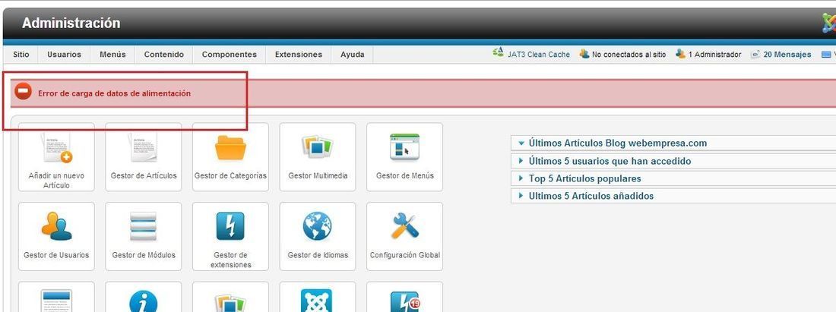The width and height of the screenshot is (836, 312).
Task: Open Gestor de extensiones lightning icon
Action: (230, 226)
